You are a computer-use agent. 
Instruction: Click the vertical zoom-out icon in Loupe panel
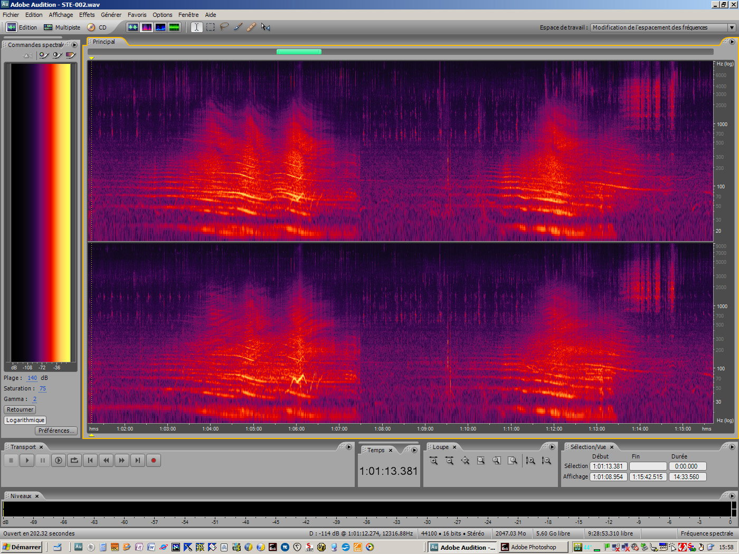[546, 460]
